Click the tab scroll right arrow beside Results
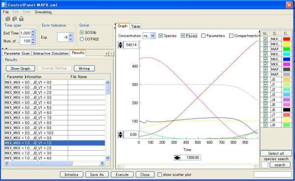Viewport: 295px width, 181px height. (112, 53)
